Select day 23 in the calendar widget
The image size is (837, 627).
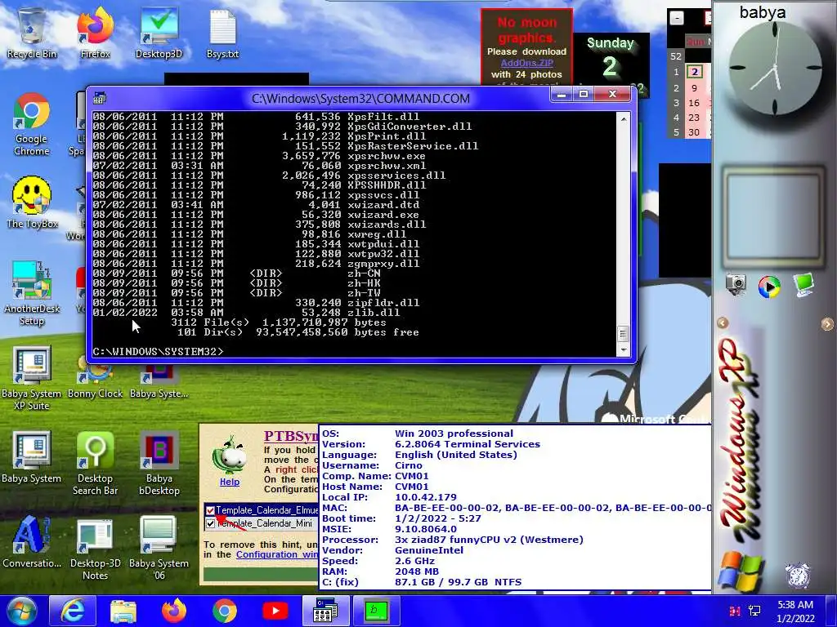point(694,118)
